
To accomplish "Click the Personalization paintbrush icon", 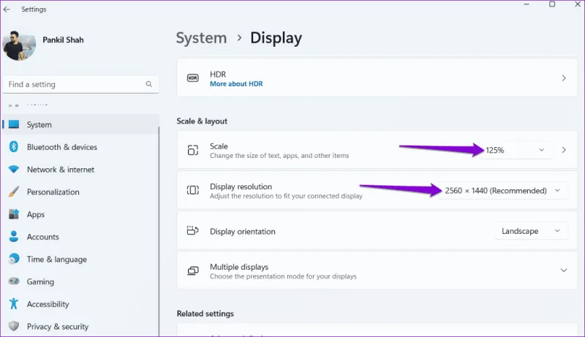I will (14, 192).
